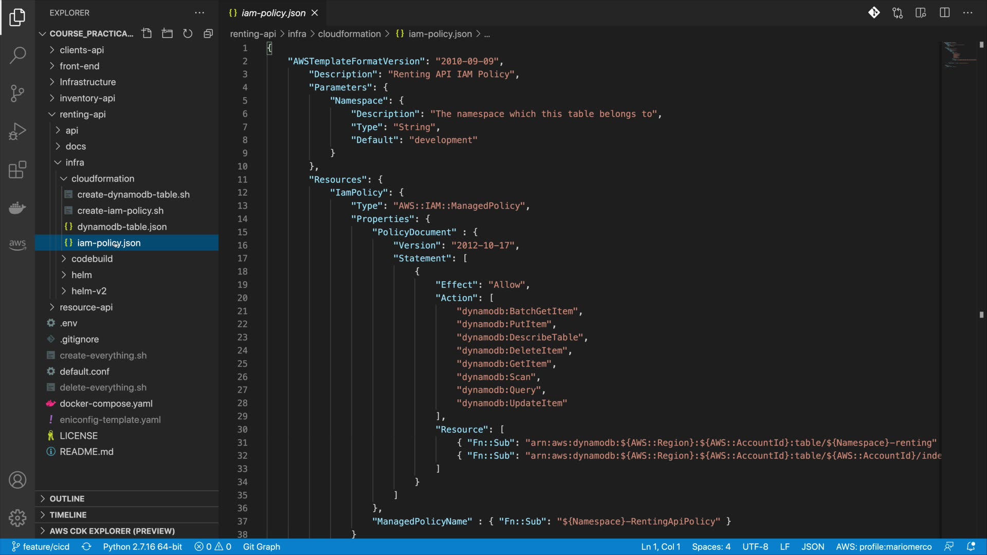Open the AWS toolkit view

point(17,244)
